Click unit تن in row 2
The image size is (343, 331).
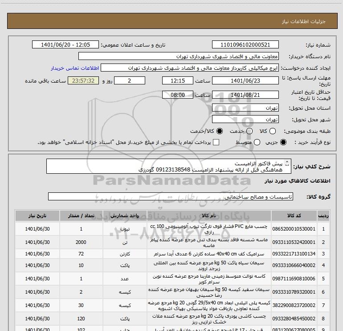(x=125, y=243)
